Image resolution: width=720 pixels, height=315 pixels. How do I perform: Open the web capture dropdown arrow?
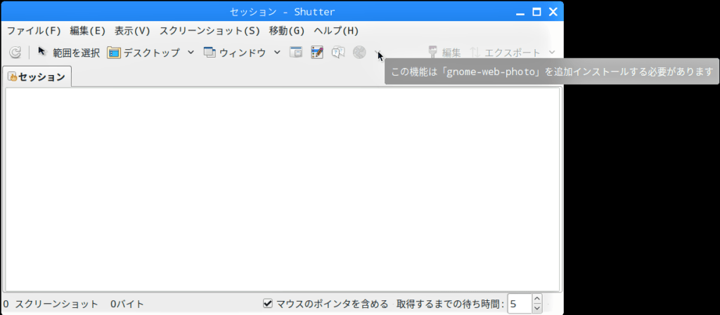pos(377,52)
